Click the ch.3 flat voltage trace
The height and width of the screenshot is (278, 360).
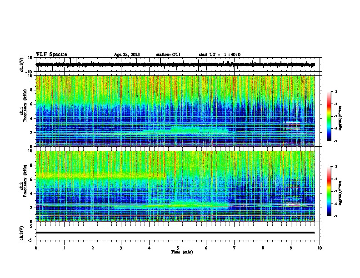pyautogui.click(x=175, y=233)
